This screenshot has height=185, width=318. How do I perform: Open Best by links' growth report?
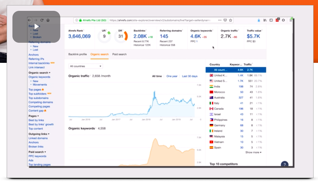point(41,124)
